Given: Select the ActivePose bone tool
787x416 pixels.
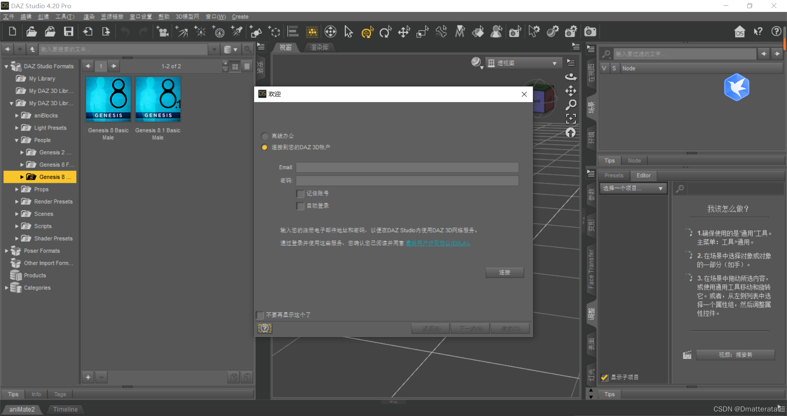Looking at the screenshot, I should tap(441, 32).
